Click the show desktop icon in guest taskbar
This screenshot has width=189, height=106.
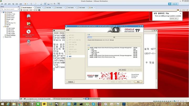21,99
